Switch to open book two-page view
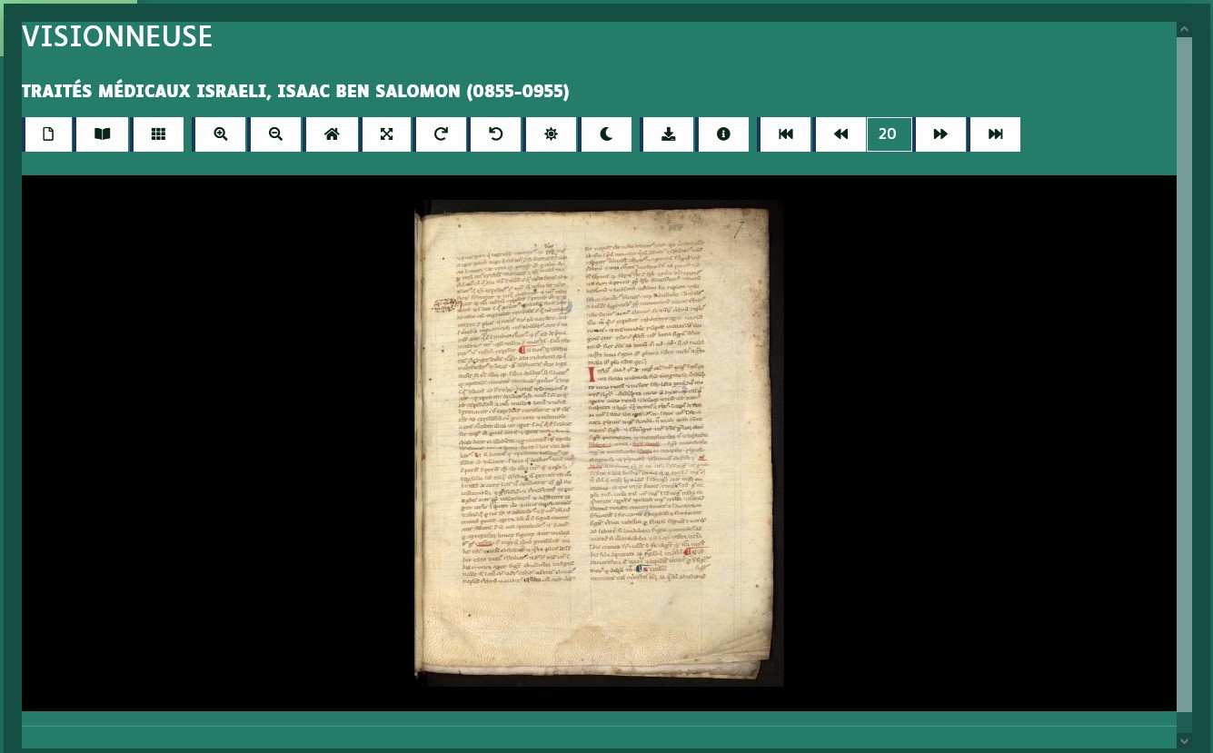Viewport: 1213px width, 753px height. pos(103,134)
